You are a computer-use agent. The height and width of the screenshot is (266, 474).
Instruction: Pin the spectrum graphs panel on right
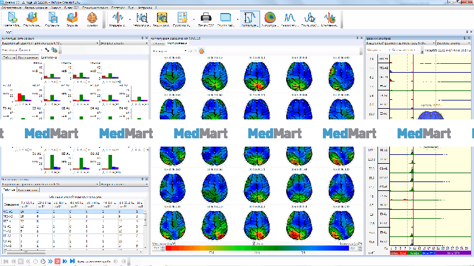[465, 38]
